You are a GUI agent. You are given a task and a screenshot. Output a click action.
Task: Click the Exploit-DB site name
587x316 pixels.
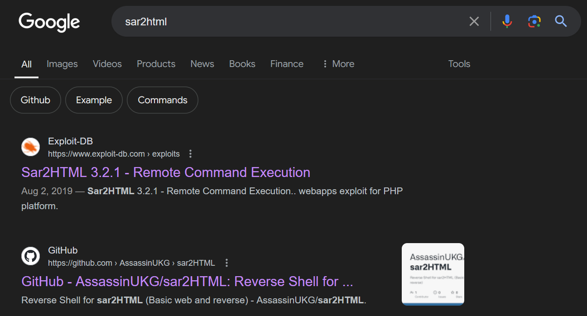(70, 141)
